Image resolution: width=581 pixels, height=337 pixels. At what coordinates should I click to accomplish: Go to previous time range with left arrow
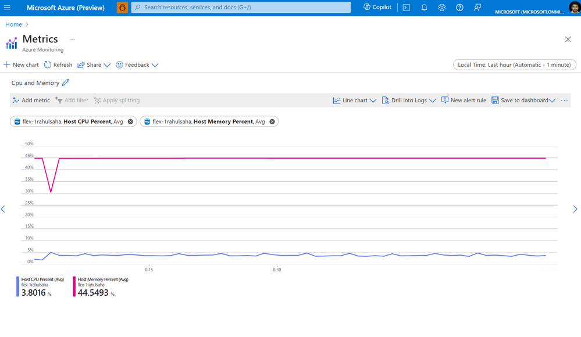(x=3, y=209)
